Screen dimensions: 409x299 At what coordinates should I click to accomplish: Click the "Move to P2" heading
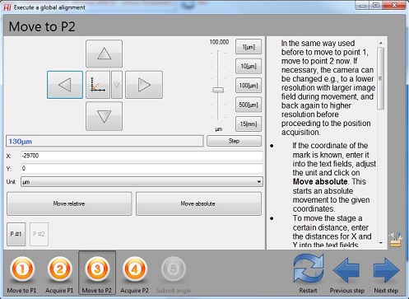pos(42,26)
